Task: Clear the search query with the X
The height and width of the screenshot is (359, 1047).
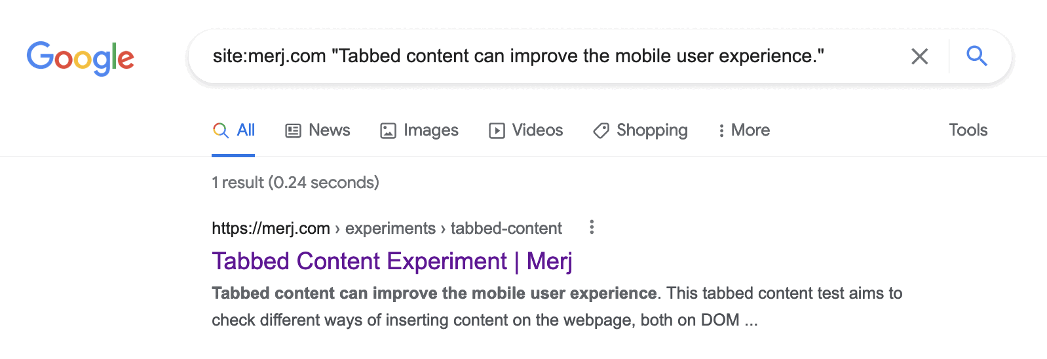Action: coord(919,57)
